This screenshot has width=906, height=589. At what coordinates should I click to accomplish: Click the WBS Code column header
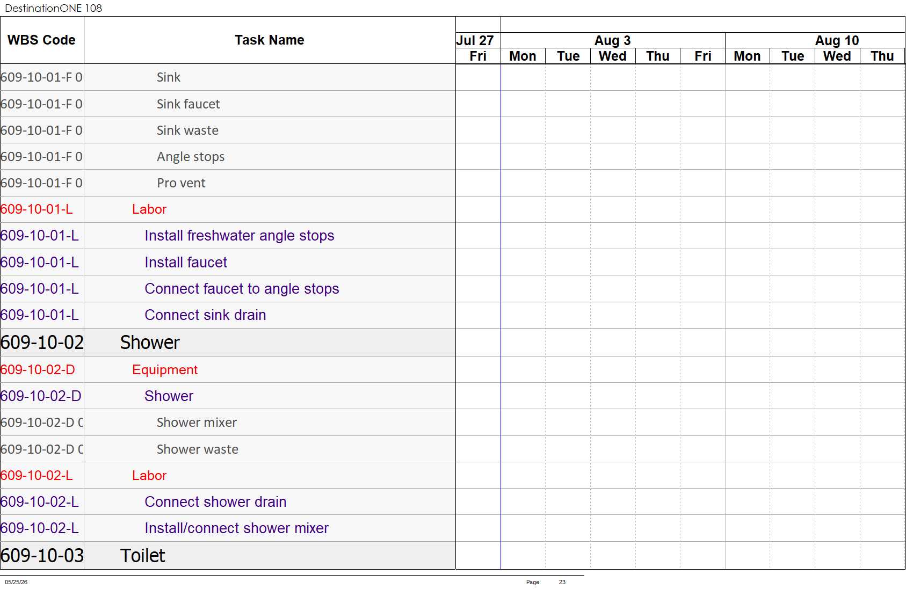pyautogui.click(x=42, y=40)
